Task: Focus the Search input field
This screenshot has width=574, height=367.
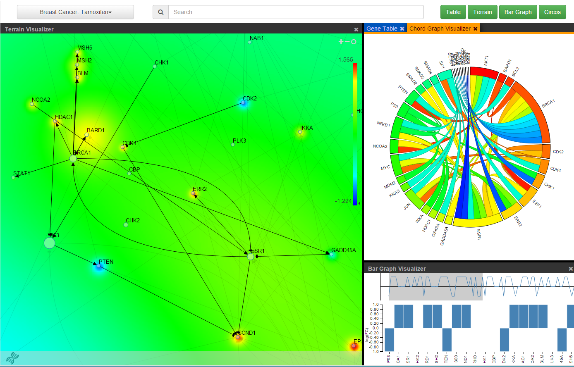Action: point(296,12)
